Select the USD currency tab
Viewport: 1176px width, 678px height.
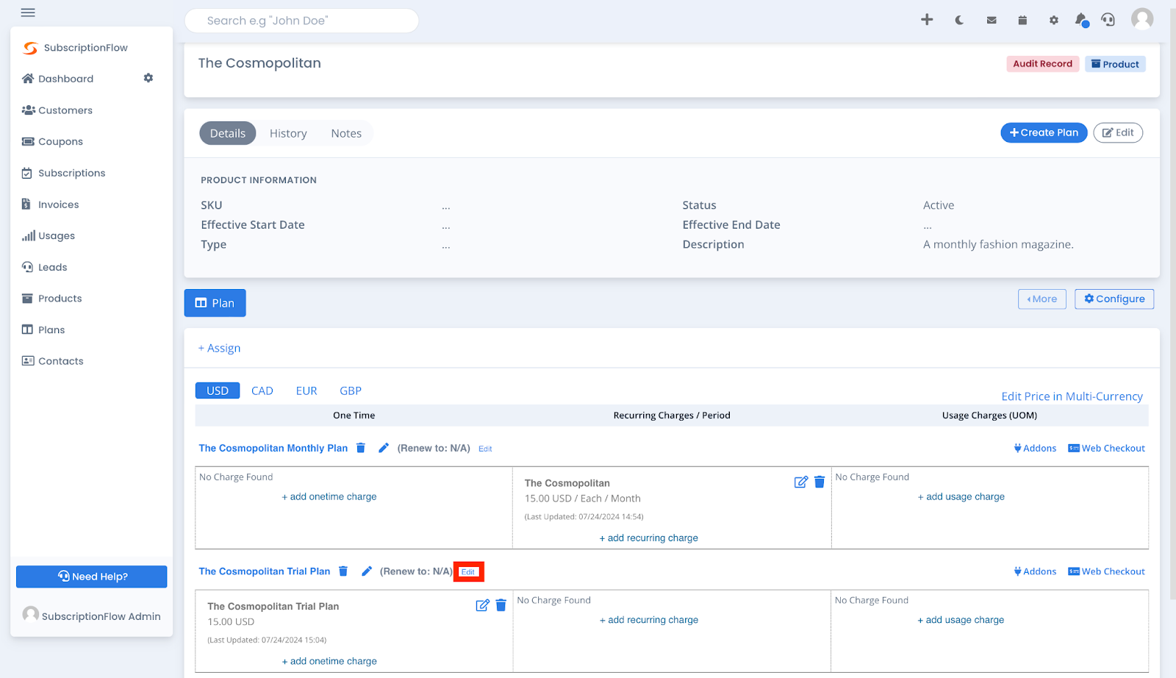click(x=218, y=390)
